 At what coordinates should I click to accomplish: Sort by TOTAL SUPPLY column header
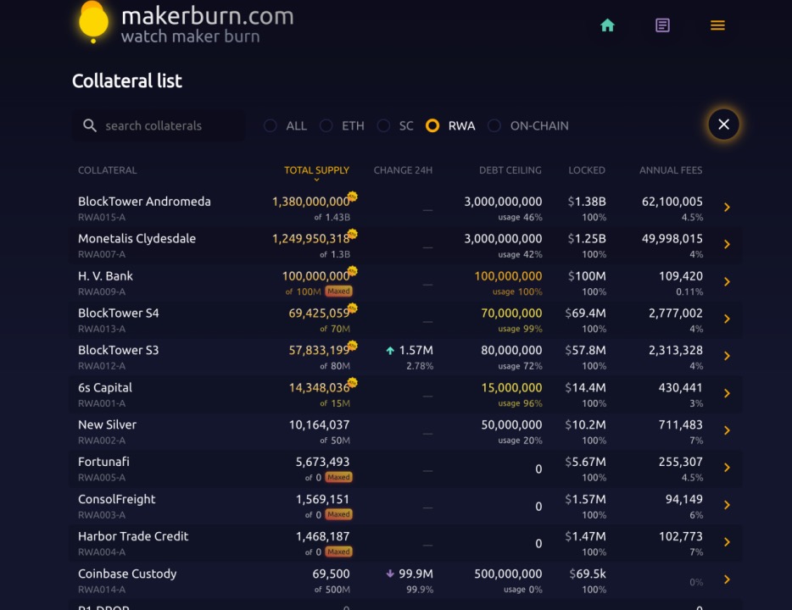click(316, 170)
